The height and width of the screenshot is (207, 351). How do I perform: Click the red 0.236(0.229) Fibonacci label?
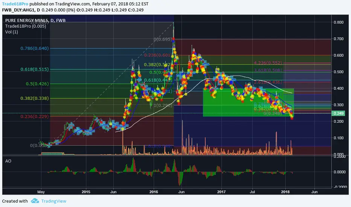point(35,117)
